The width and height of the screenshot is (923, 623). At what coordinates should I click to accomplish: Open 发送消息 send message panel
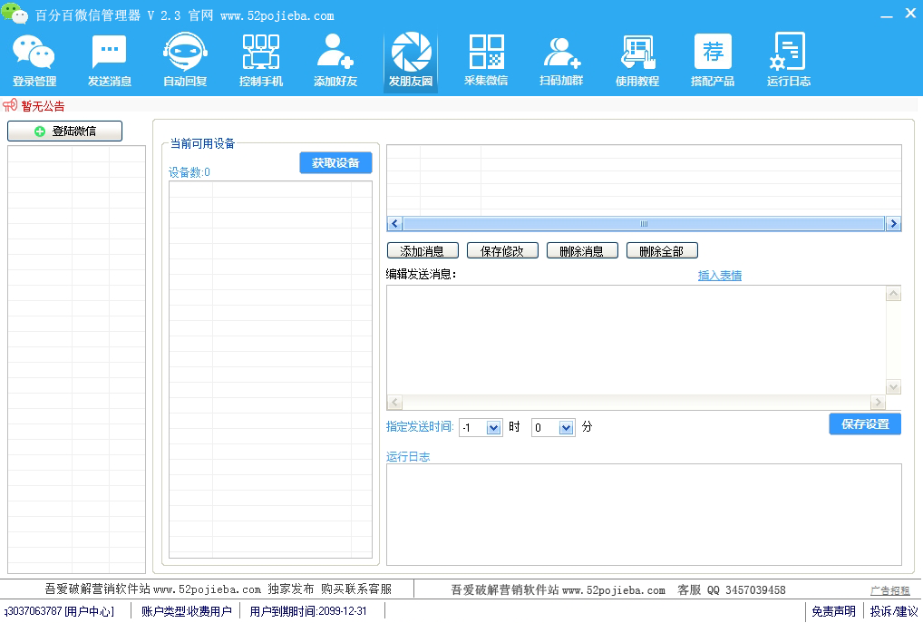110,61
